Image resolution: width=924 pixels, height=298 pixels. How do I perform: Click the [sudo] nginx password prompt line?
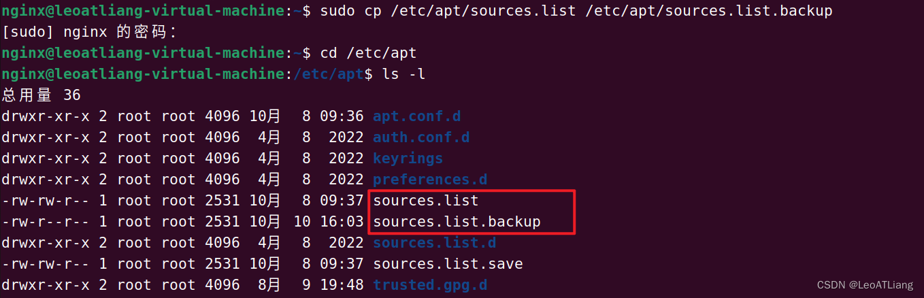tap(88, 32)
